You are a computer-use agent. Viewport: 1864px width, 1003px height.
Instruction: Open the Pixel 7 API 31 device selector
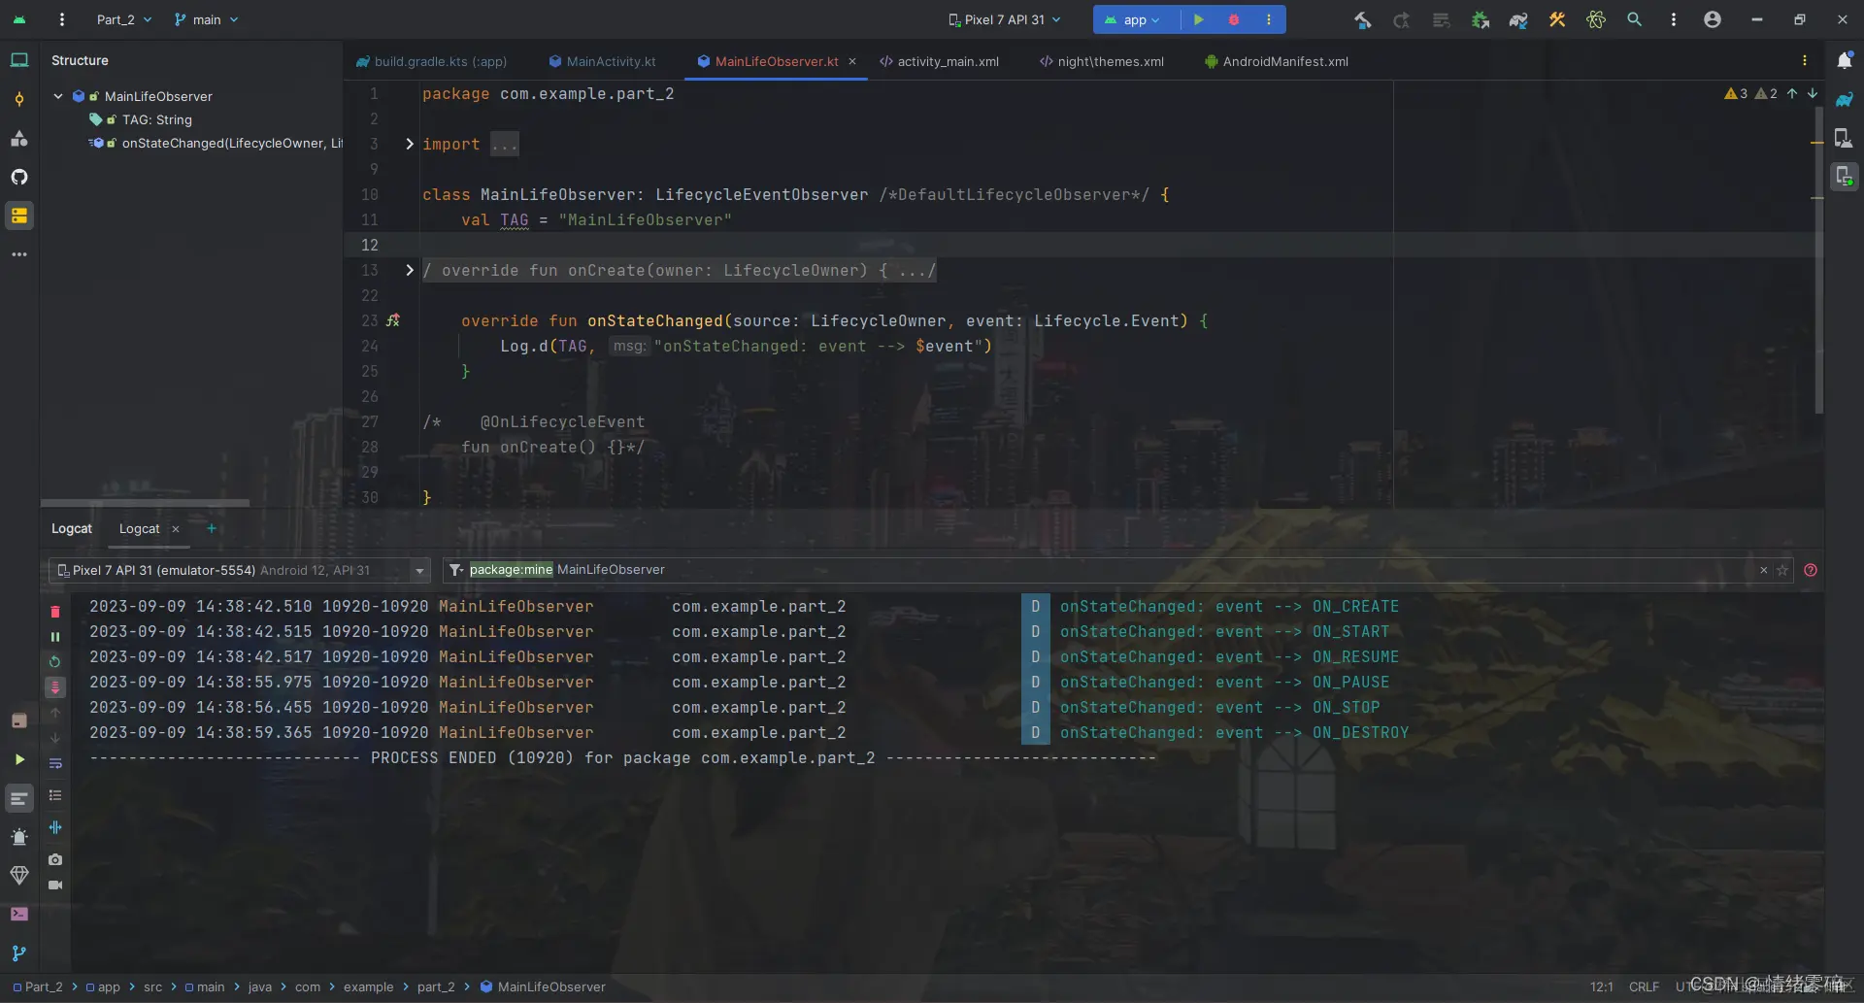pos(1004,19)
